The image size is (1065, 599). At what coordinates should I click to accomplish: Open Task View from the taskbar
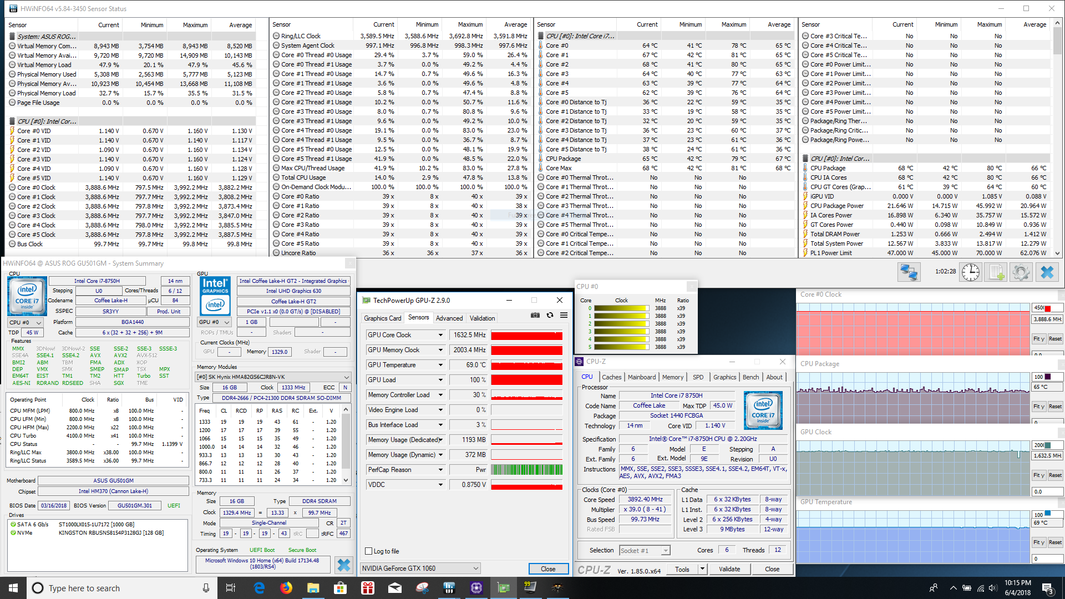(x=231, y=588)
